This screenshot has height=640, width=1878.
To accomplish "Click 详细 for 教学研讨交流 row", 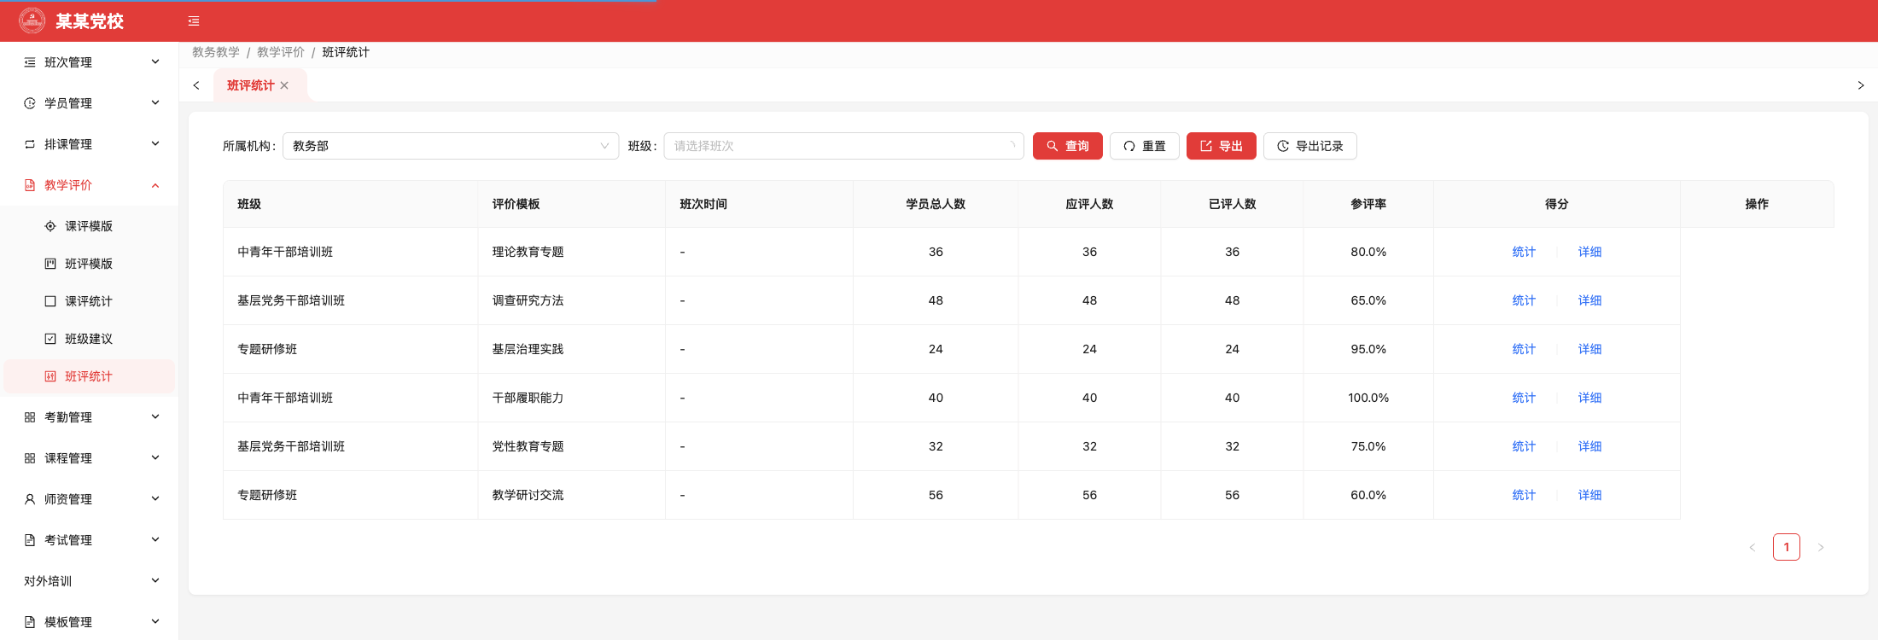I will click(1589, 495).
